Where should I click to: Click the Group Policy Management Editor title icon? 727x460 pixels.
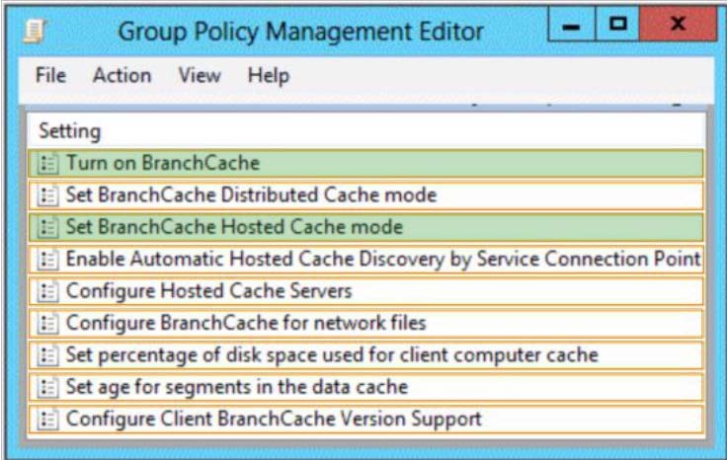pyautogui.click(x=35, y=32)
